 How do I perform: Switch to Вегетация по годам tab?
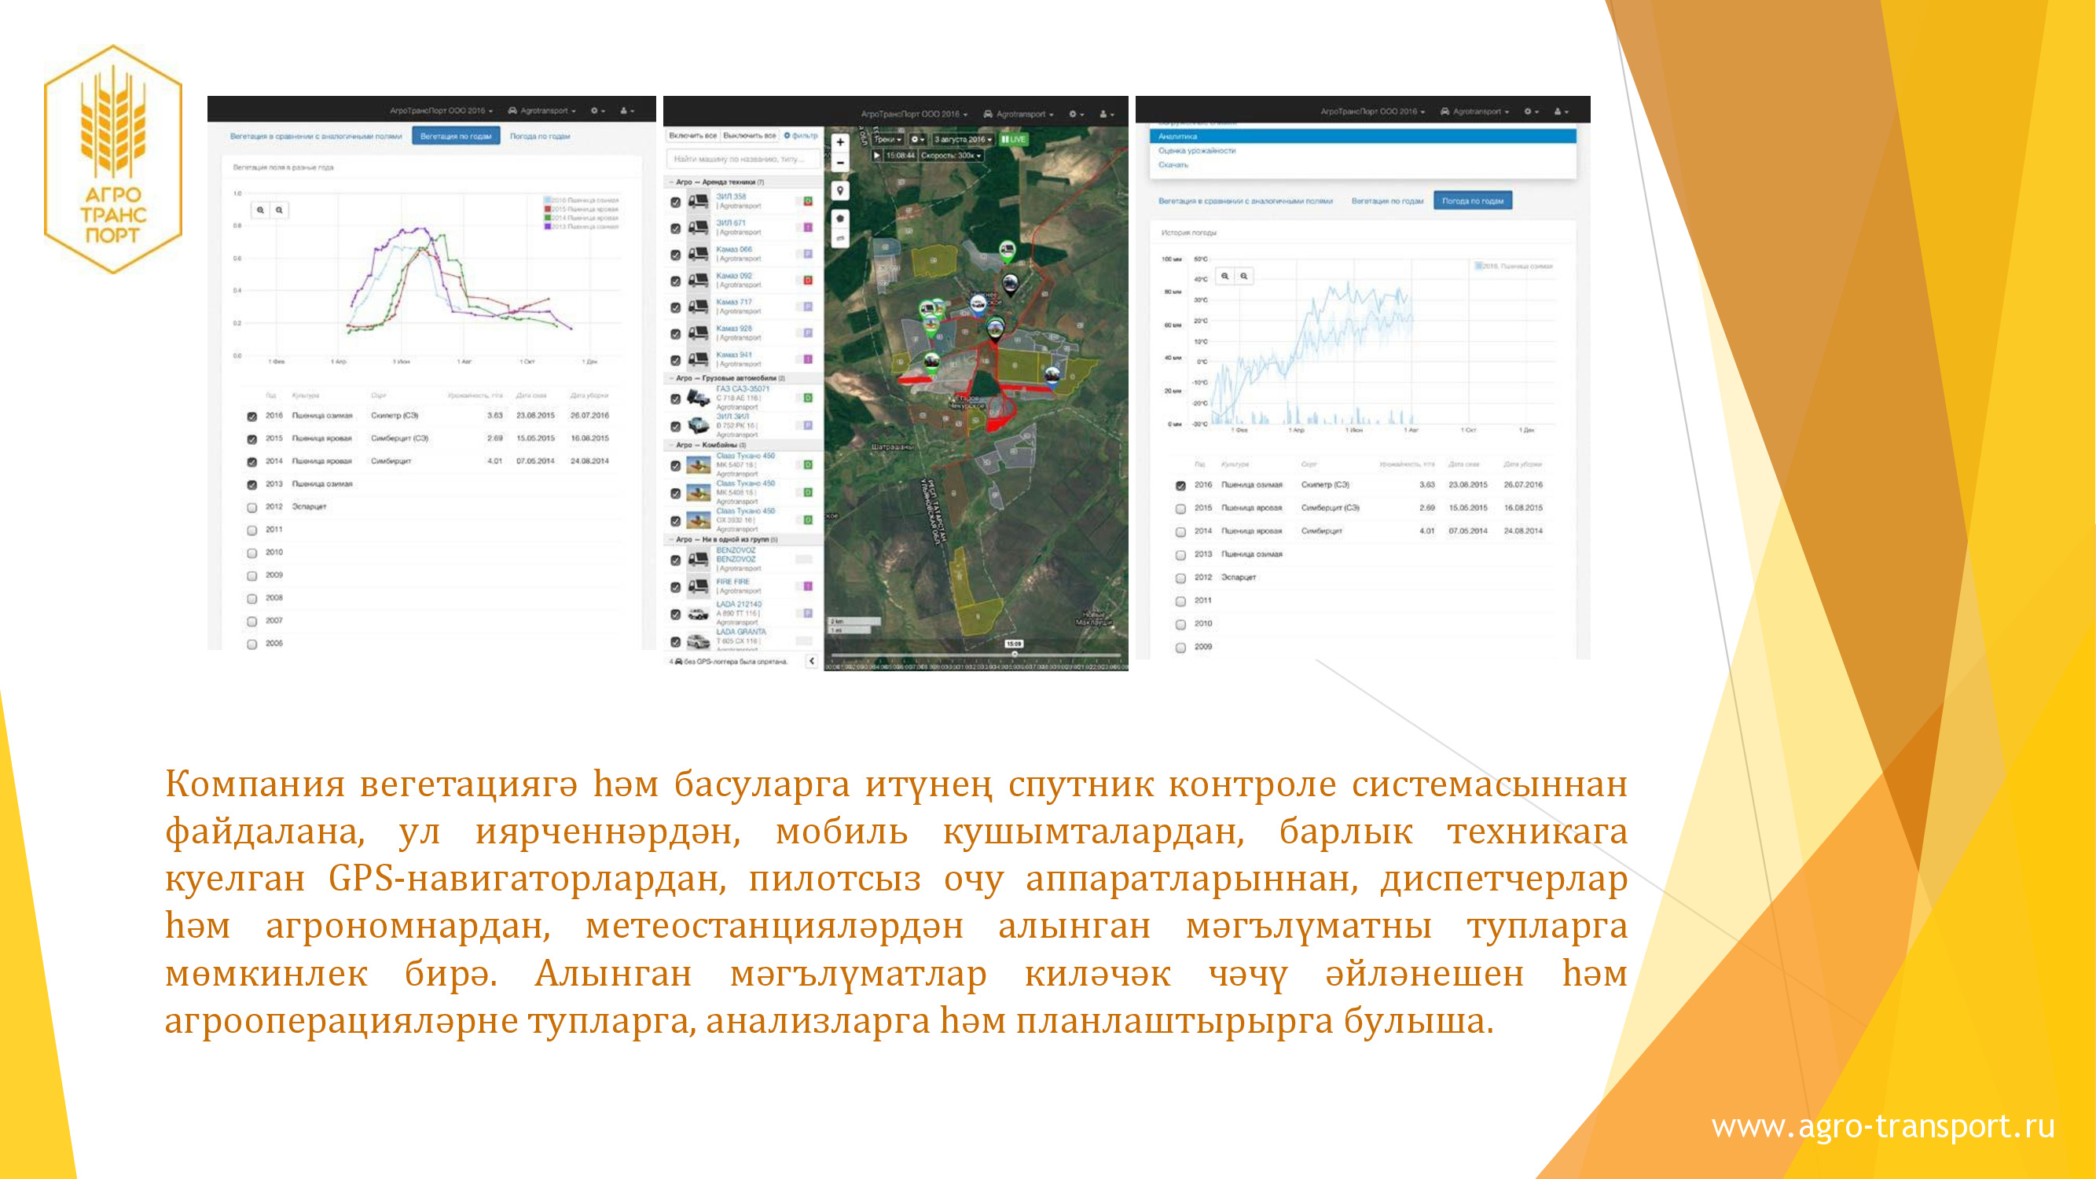[x=456, y=136]
